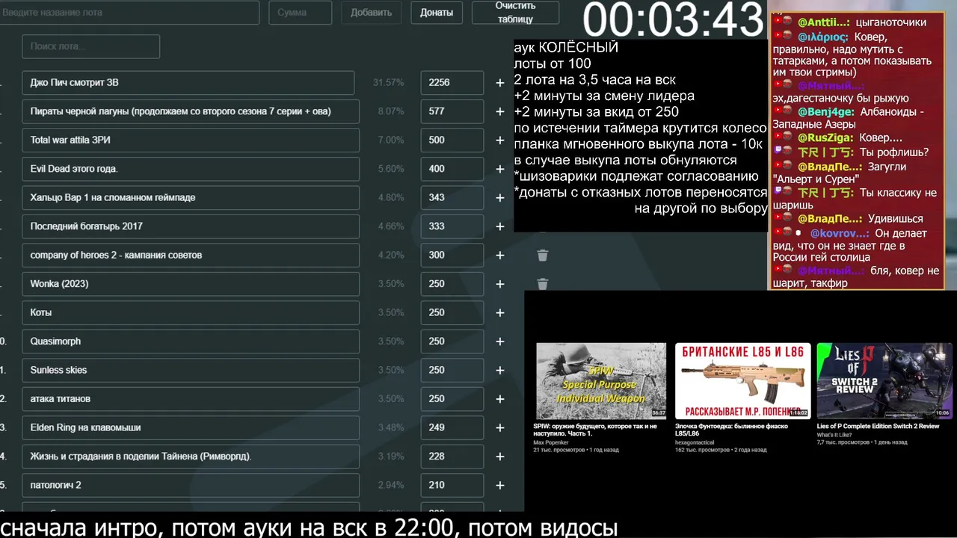957x538 pixels.
Task: Click chat username @kovrov
Action: click(840, 233)
